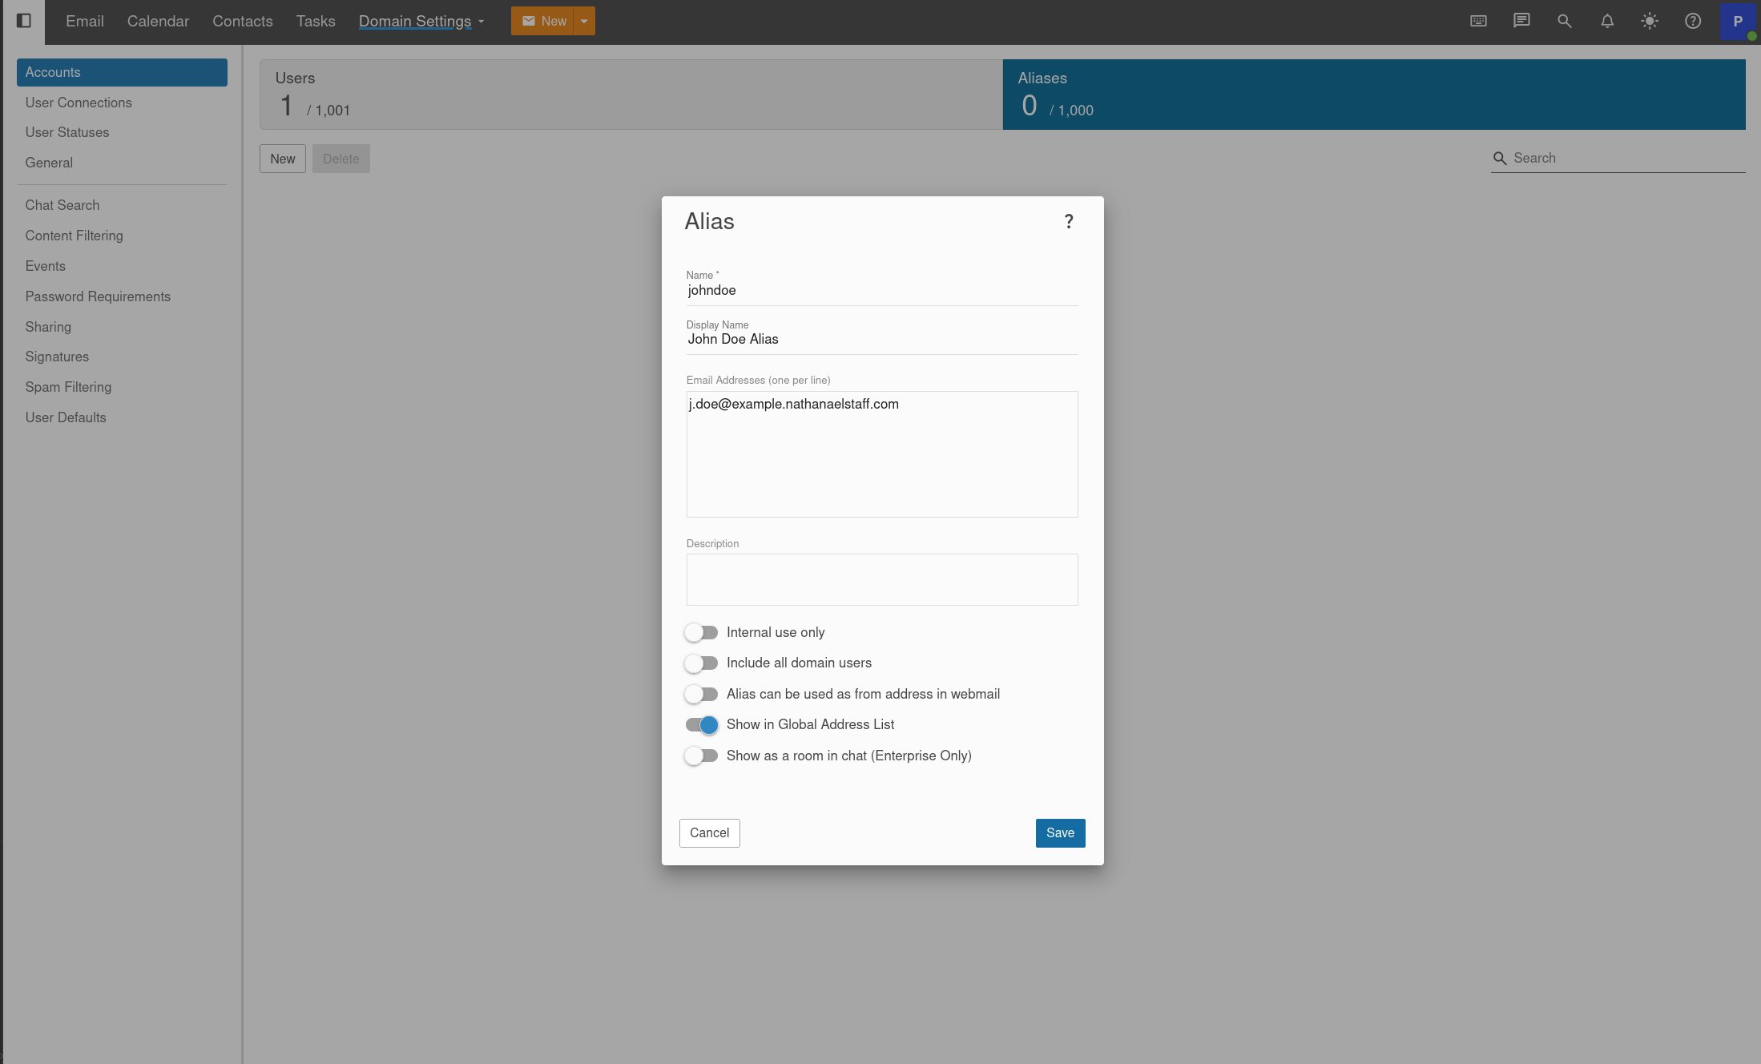Turn off Show in Global Address List

click(701, 725)
